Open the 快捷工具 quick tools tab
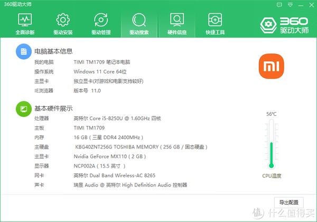Viewport: 317px width, 222px height. coord(215,24)
